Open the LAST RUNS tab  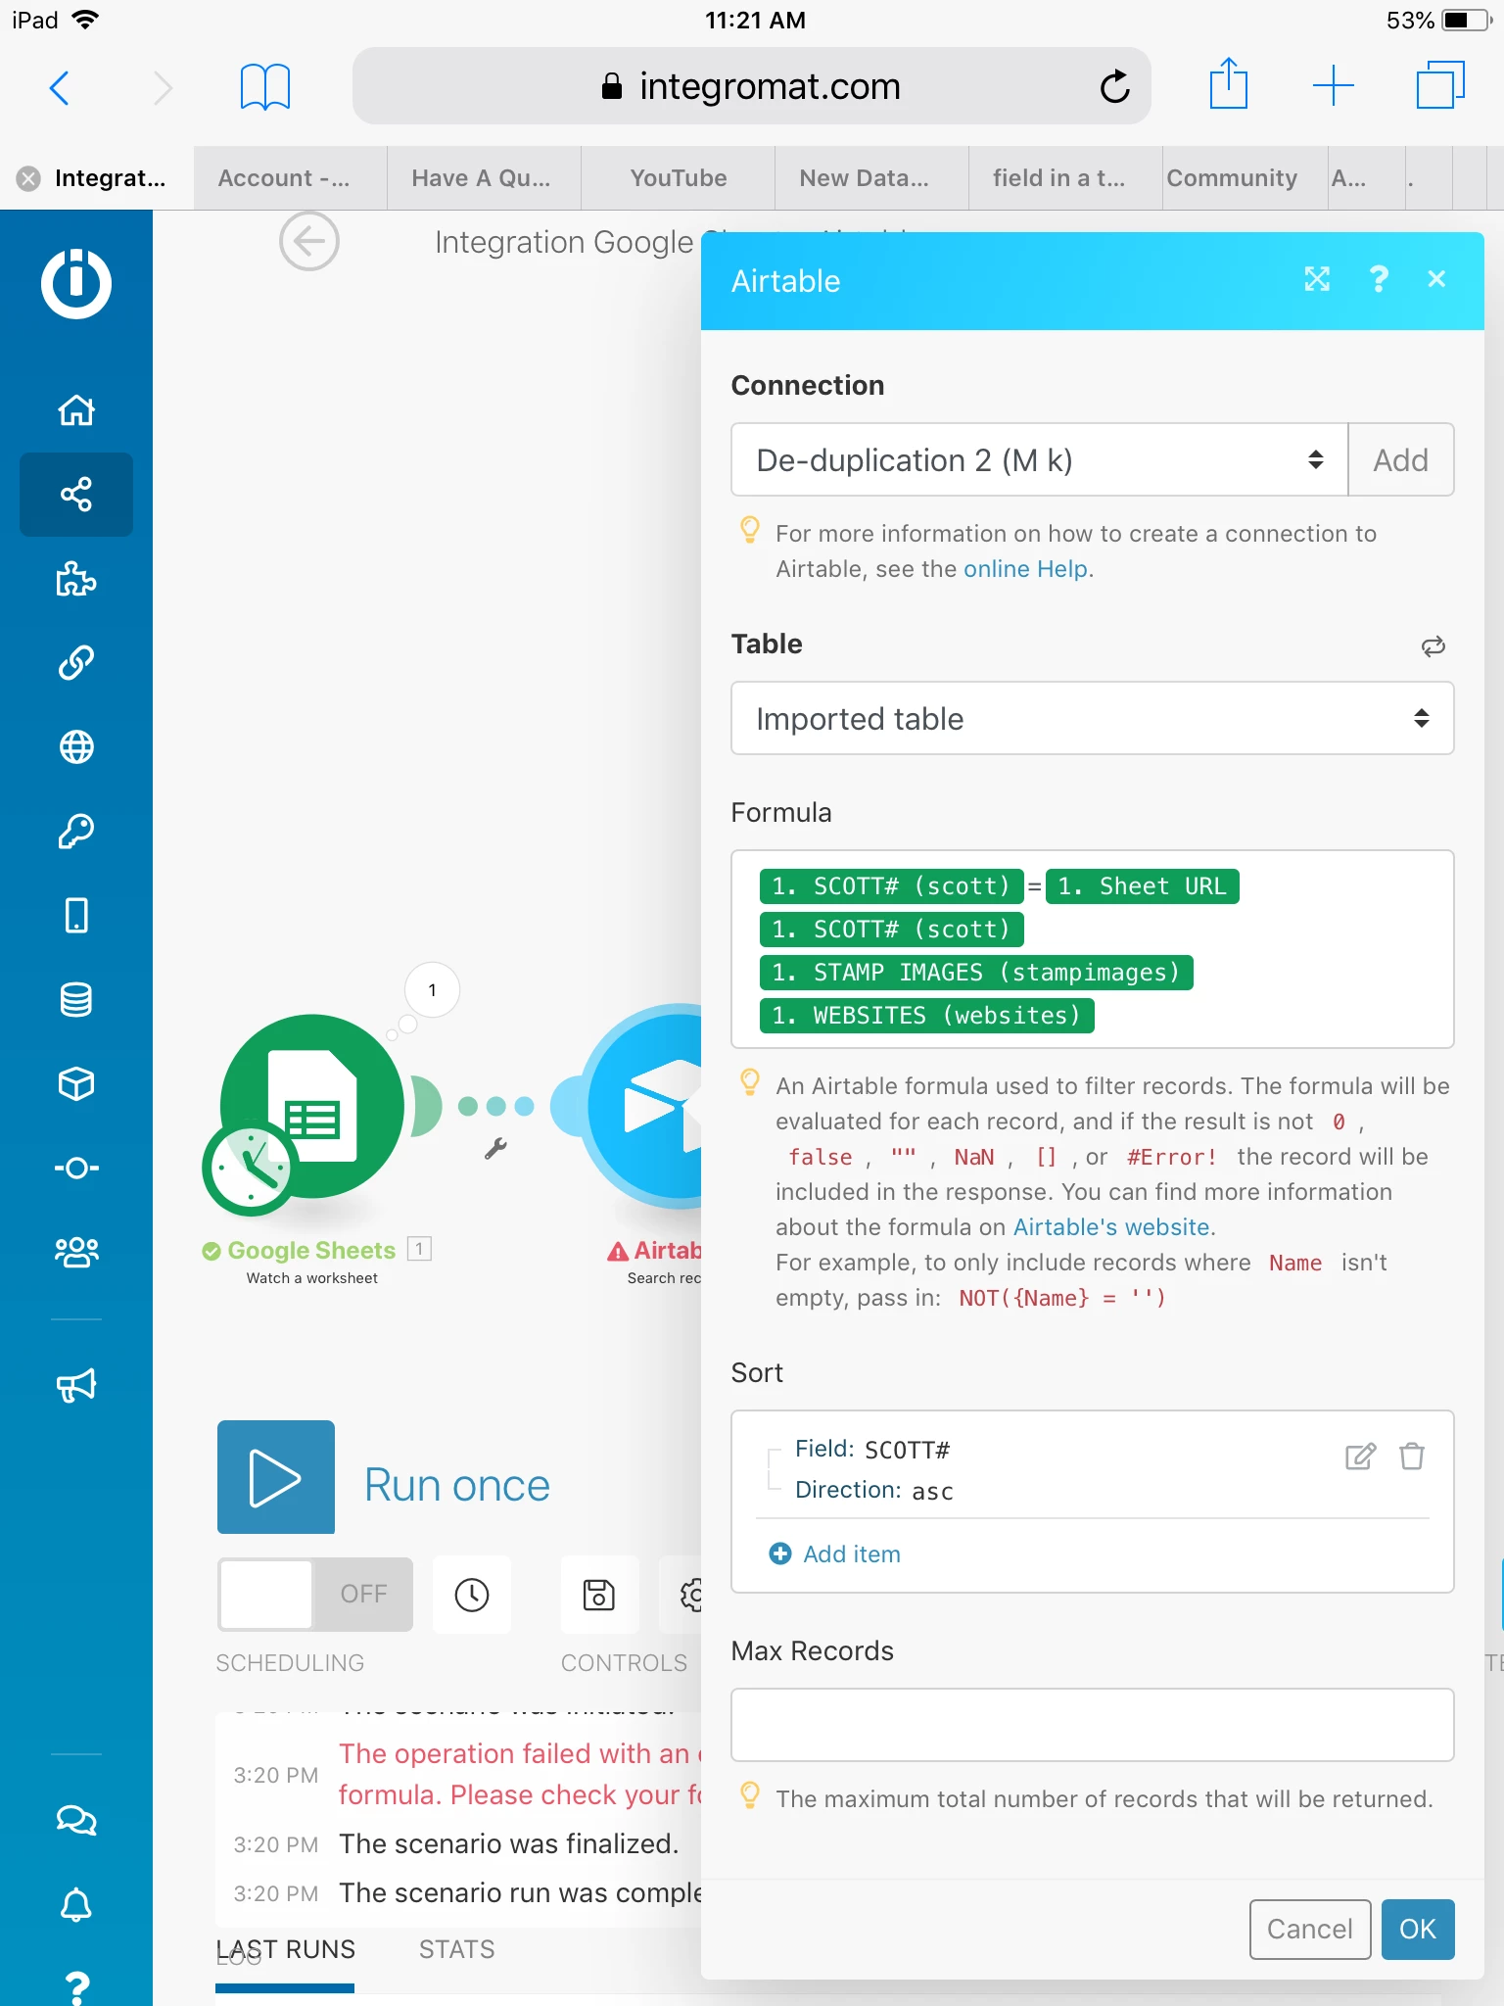coord(285,1950)
